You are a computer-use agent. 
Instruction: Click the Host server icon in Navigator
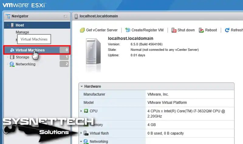[12, 25]
